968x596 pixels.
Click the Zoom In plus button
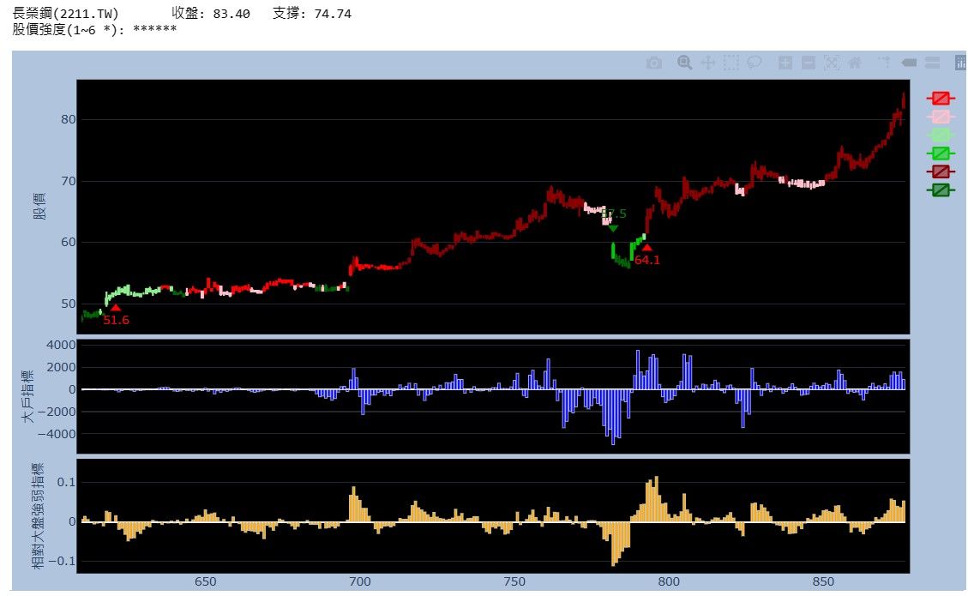[x=785, y=63]
